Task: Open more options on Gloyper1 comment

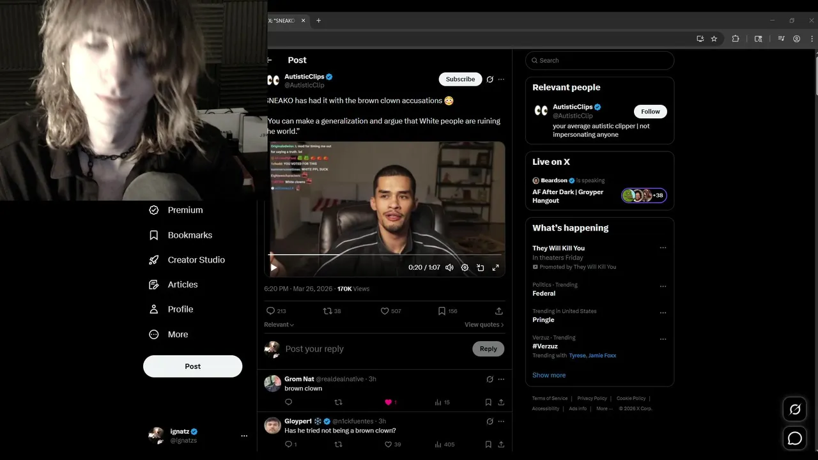Action: (x=501, y=422)
